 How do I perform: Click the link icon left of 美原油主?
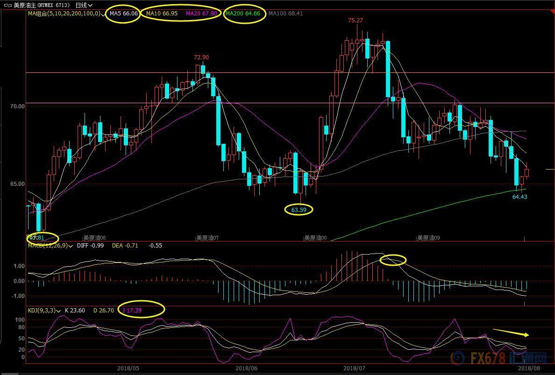pyautogui.click(x=7, y=5)
